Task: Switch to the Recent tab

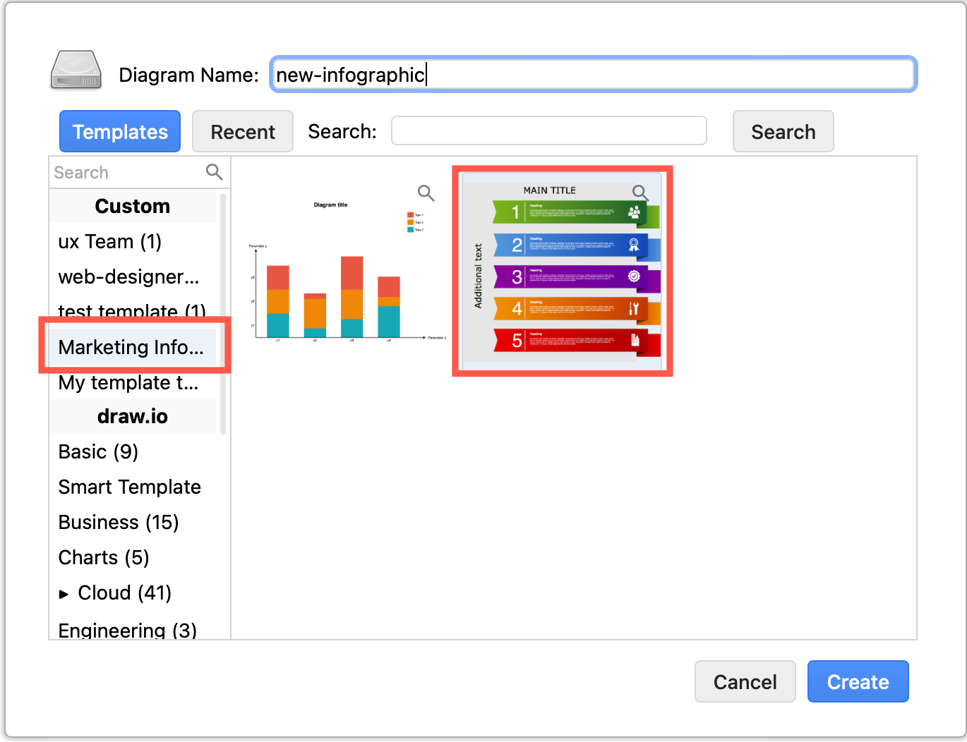Action: click(242, 131)
